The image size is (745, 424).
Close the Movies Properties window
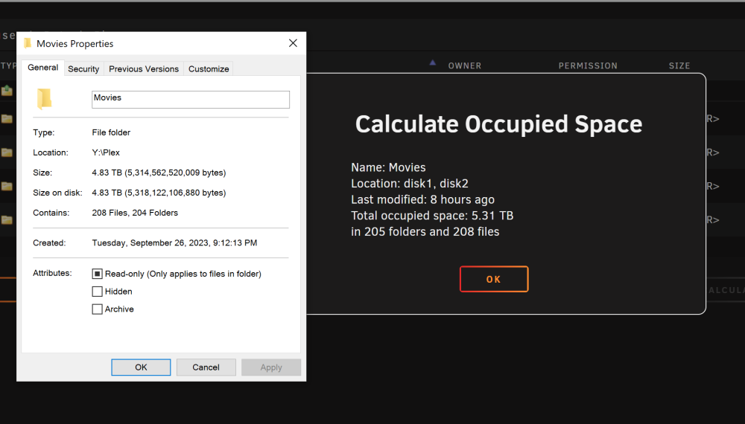pyautogui.click(x=293, y=43)
